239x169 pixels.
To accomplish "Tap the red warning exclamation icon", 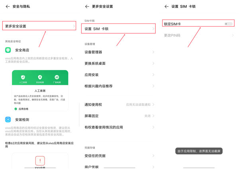I will tap(40, 161).
